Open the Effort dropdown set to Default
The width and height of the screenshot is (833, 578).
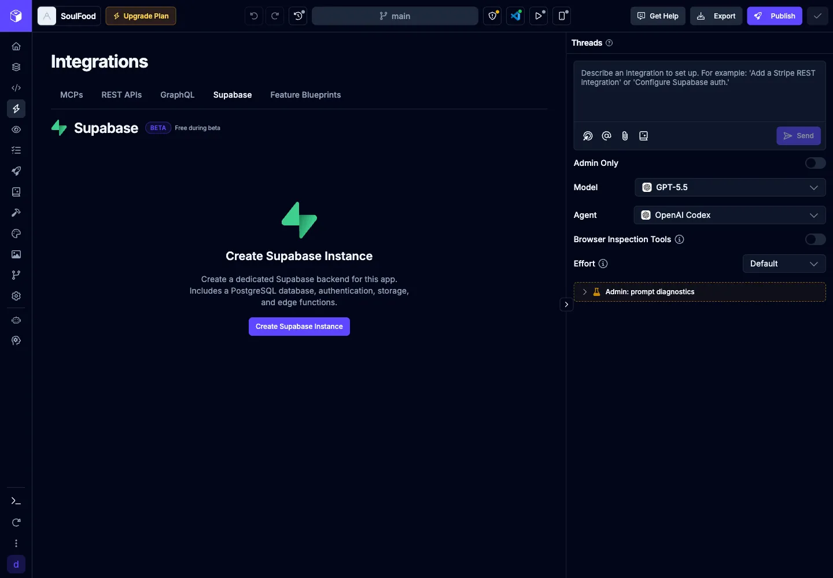(x=784, y=264)
